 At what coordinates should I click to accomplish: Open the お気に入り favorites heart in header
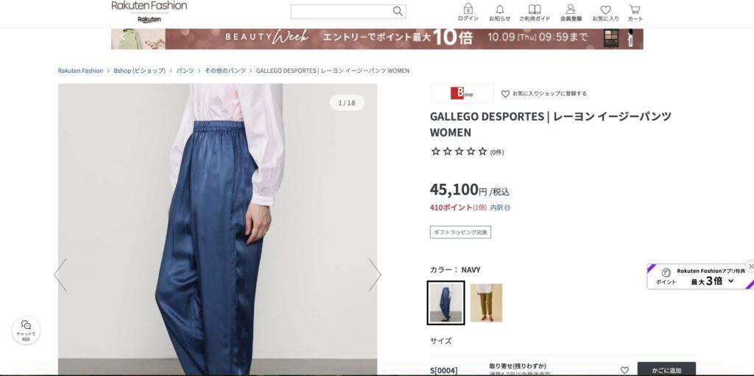tap(605, 13)
